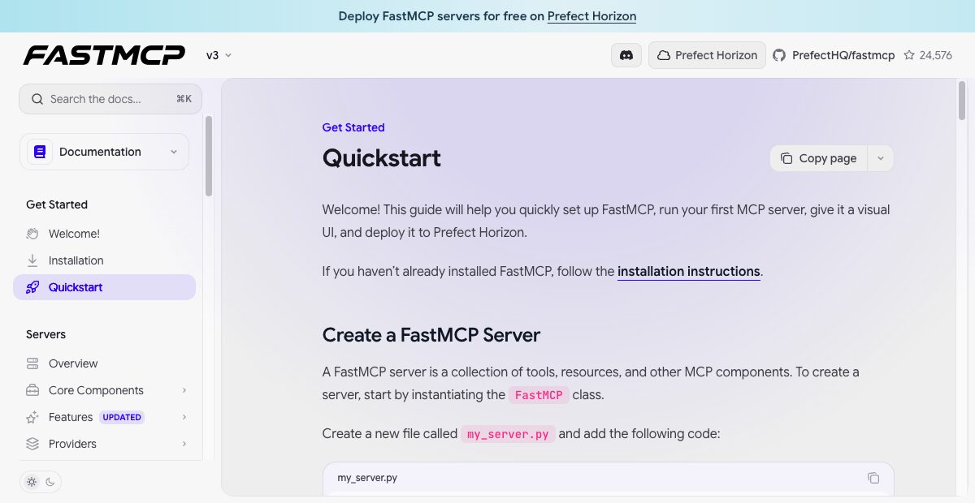The image size is (975, 503).
Task: Click the Search the docs field
Action: tap(110, 99)
